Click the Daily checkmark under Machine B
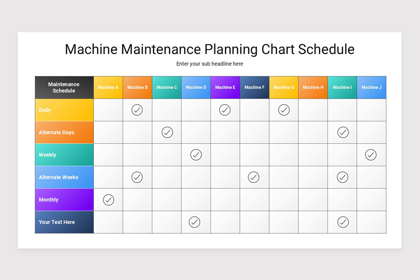Image resolution: width=420 pixels, height=280 pixels. 137,110
